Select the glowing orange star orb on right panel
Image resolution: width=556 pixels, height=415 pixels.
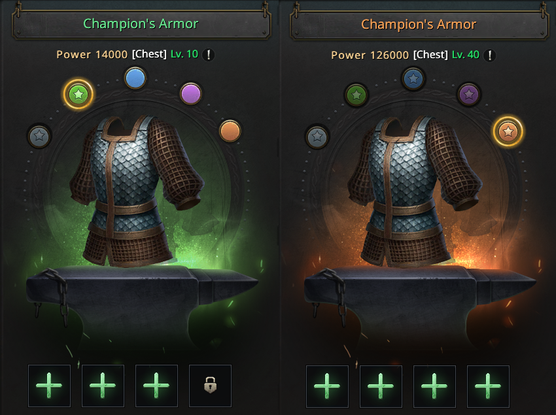pos(508,131)
